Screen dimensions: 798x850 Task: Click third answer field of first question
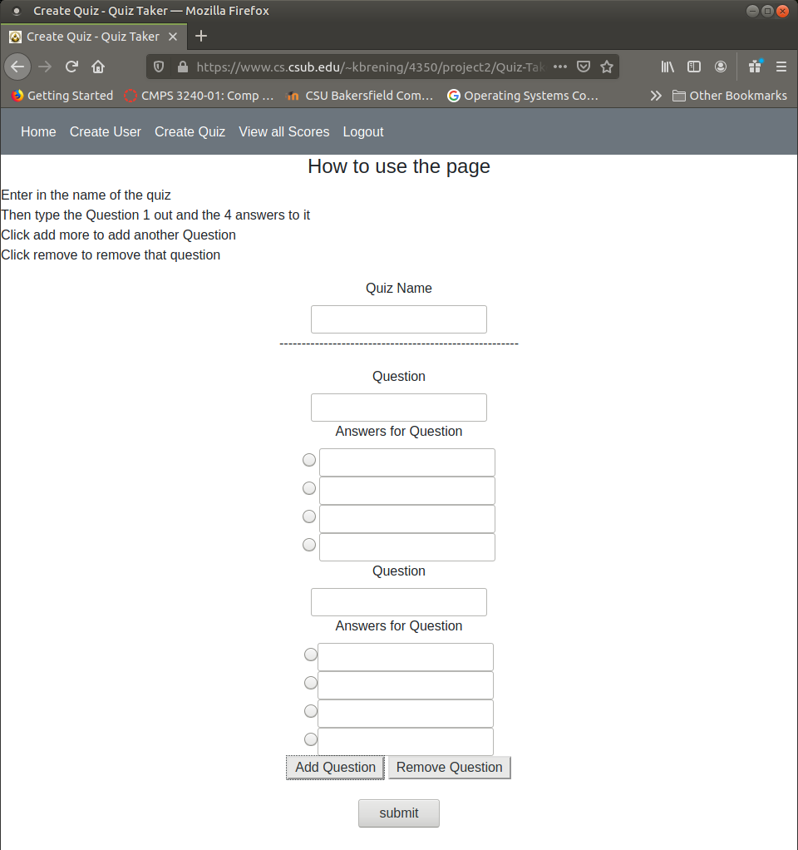[x=406, y=519]
